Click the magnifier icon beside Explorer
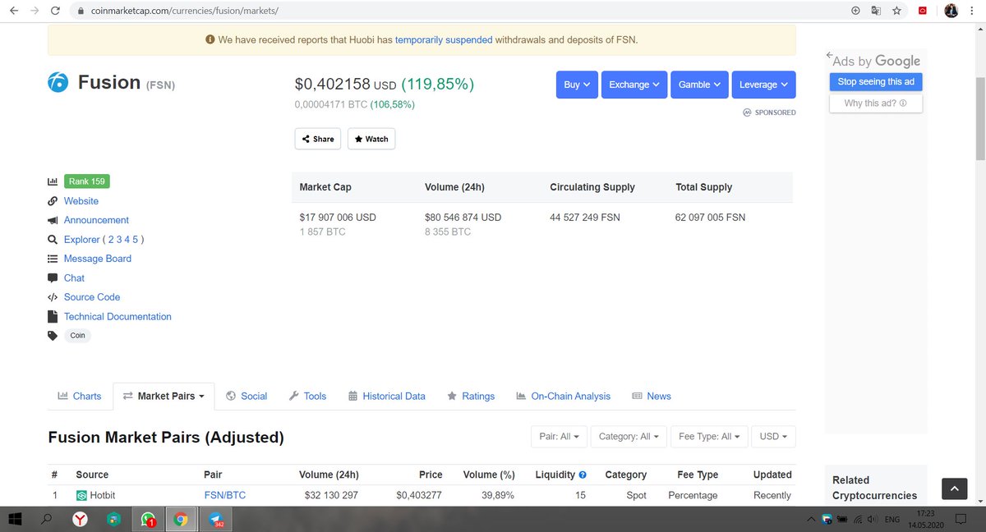The width and height of the screenshot is (986, 532). tap(53, 240)
